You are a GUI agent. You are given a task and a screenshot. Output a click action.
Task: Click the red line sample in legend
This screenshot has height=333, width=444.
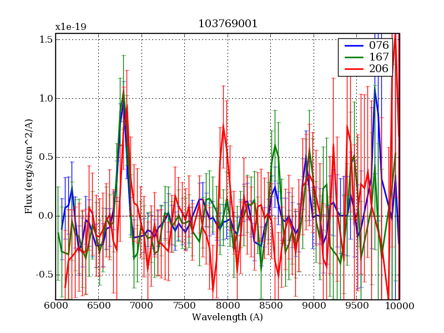353,69
